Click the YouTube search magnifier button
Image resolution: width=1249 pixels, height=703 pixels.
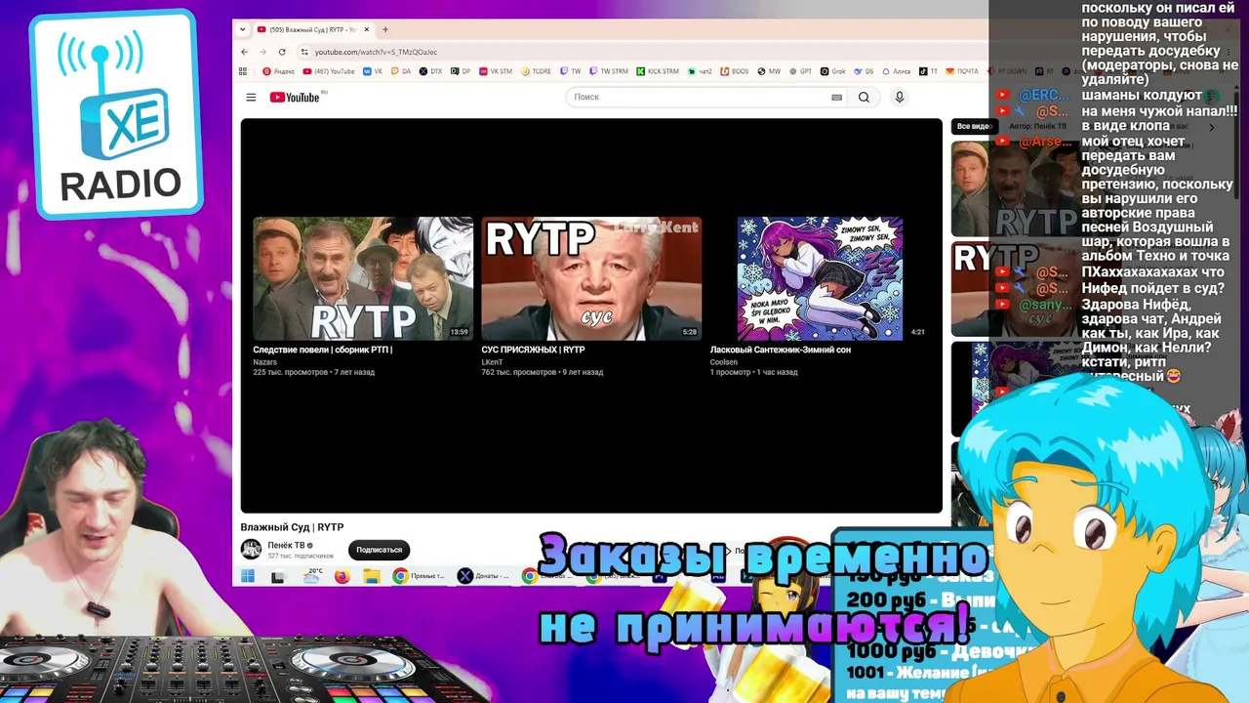[864, 98]
